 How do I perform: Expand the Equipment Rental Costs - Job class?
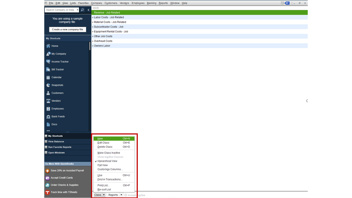(93, 32)
